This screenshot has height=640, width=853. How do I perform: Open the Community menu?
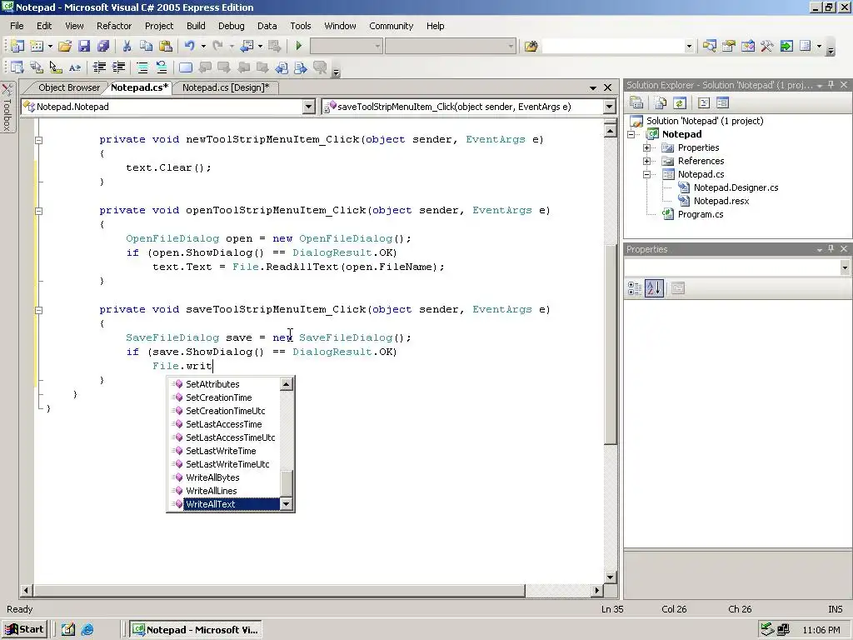[x=392, y=26]
